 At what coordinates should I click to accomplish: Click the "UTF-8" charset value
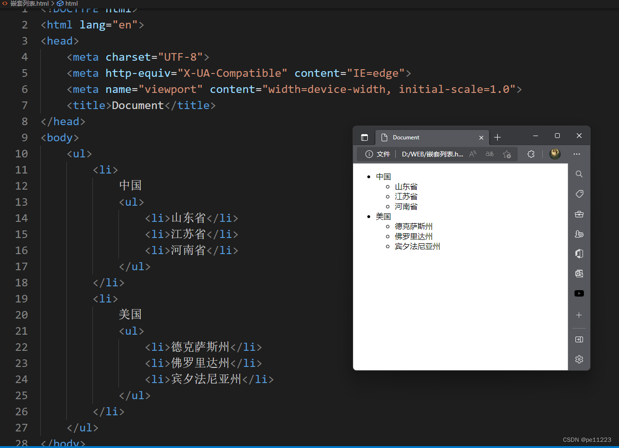(181, 57)
